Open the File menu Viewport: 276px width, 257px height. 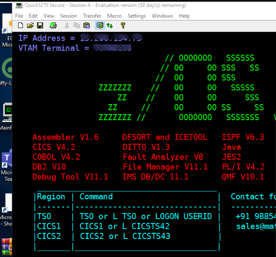(19, 16)
